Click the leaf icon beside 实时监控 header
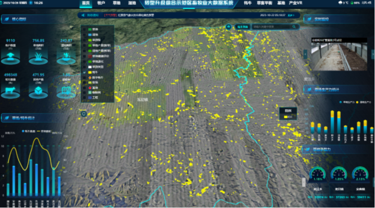 309,19
